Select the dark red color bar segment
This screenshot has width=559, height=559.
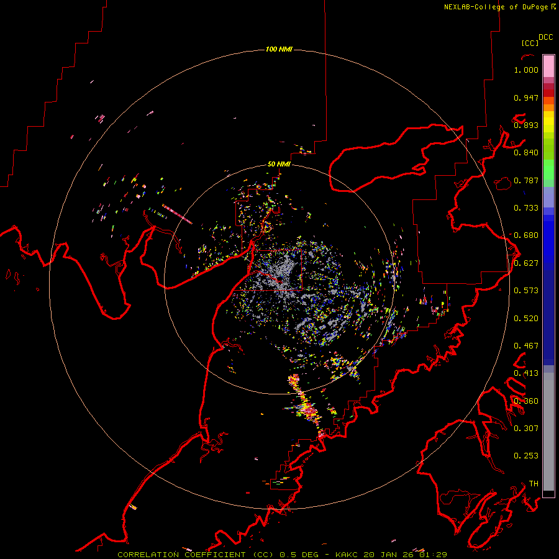point(548,93)
